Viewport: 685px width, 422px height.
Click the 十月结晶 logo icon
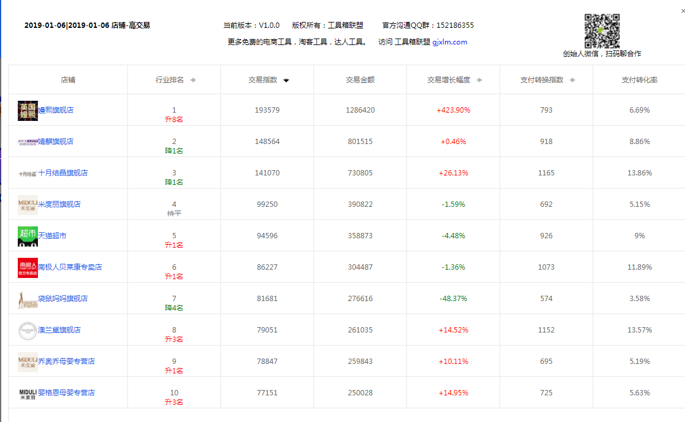pyautogui.click(x=27, y=174)
